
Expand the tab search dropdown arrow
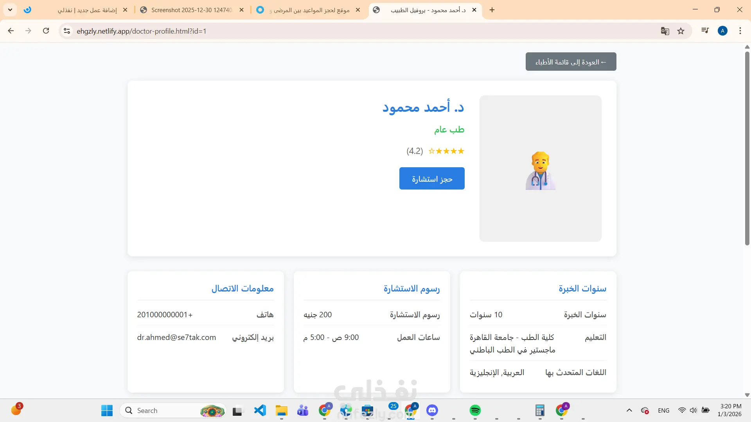click(x=10, y=10)
